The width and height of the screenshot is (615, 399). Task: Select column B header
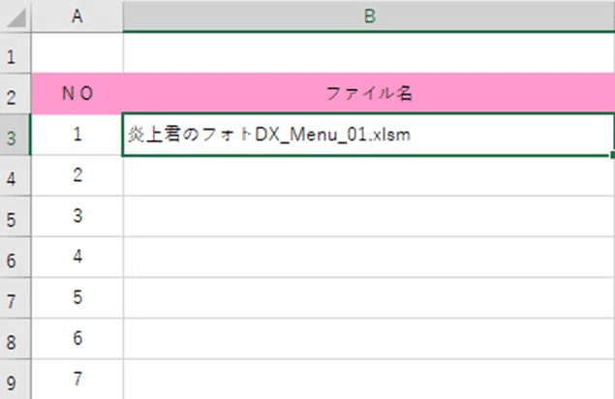[x=369, y=16]
